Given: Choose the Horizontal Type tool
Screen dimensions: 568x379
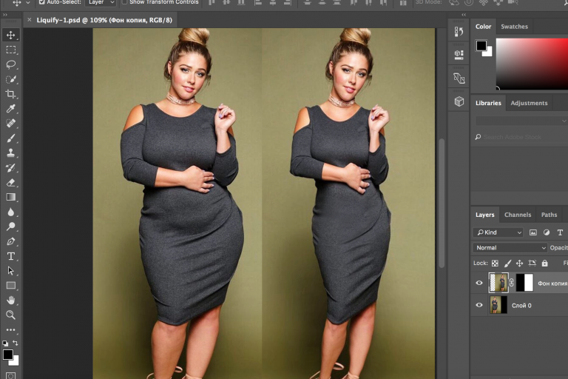Looking at the screenshot, I should 10,256.
